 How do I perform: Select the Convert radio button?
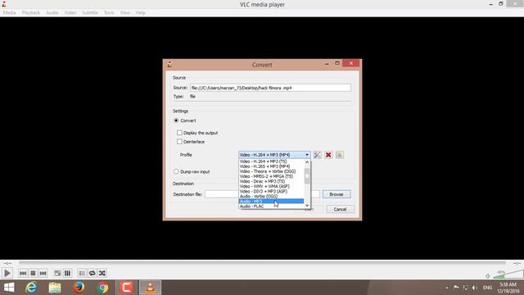[176, 120]
